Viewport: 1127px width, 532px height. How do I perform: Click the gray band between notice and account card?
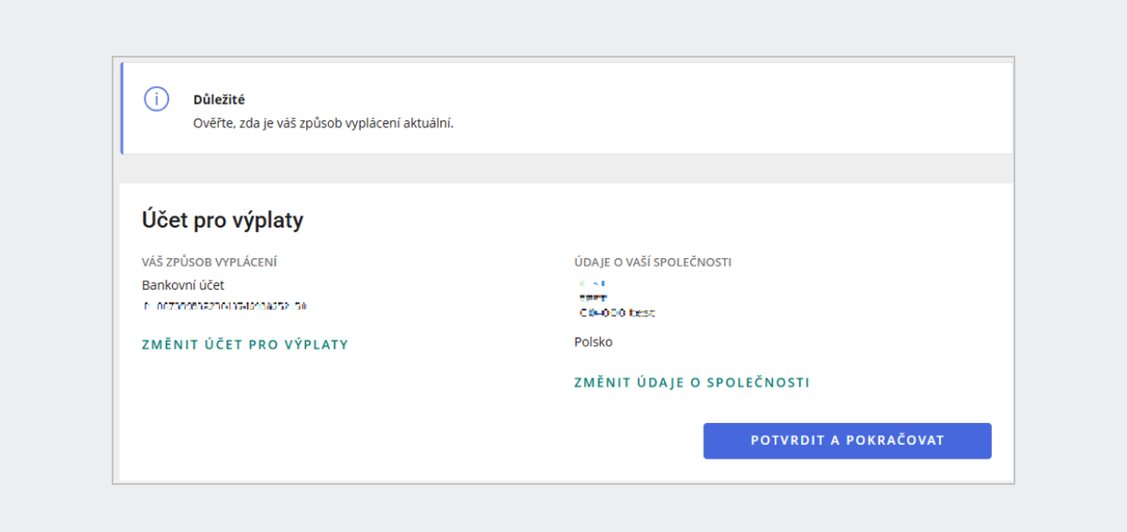[566, 169]
